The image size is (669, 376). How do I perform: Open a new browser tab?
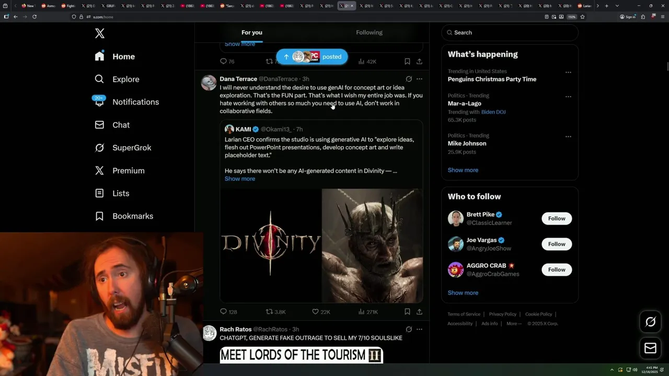coord(606,6)
